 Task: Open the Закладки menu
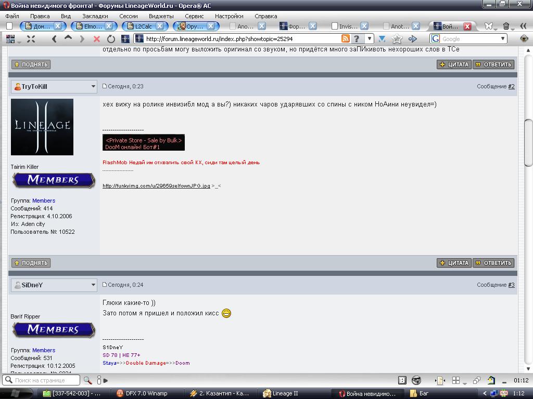(95, 16)
